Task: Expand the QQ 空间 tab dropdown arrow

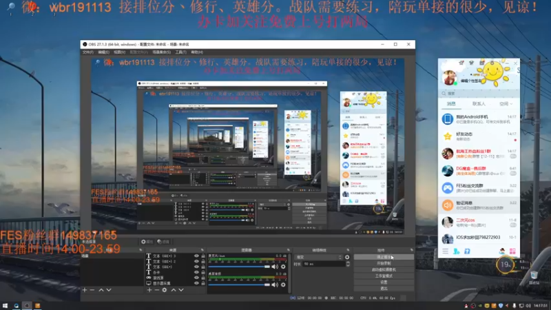Action: 511,104
